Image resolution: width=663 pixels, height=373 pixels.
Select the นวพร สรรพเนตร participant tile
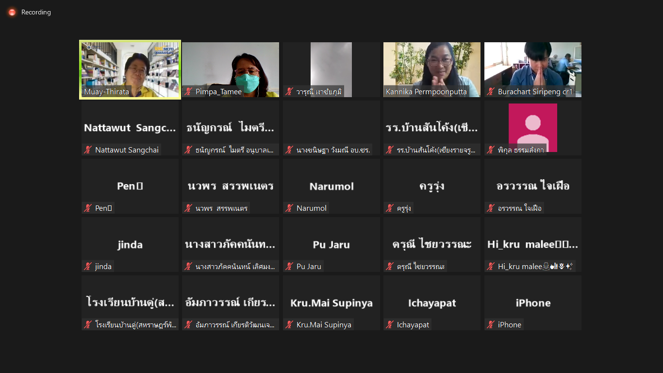(231, 186)
